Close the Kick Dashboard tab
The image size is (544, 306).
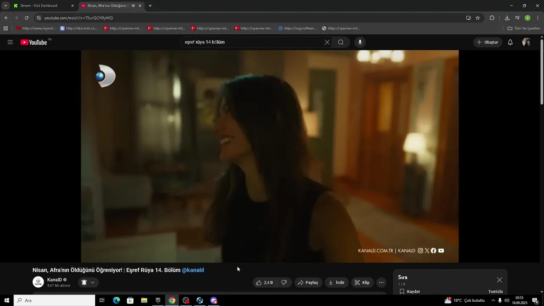point(72,6)
